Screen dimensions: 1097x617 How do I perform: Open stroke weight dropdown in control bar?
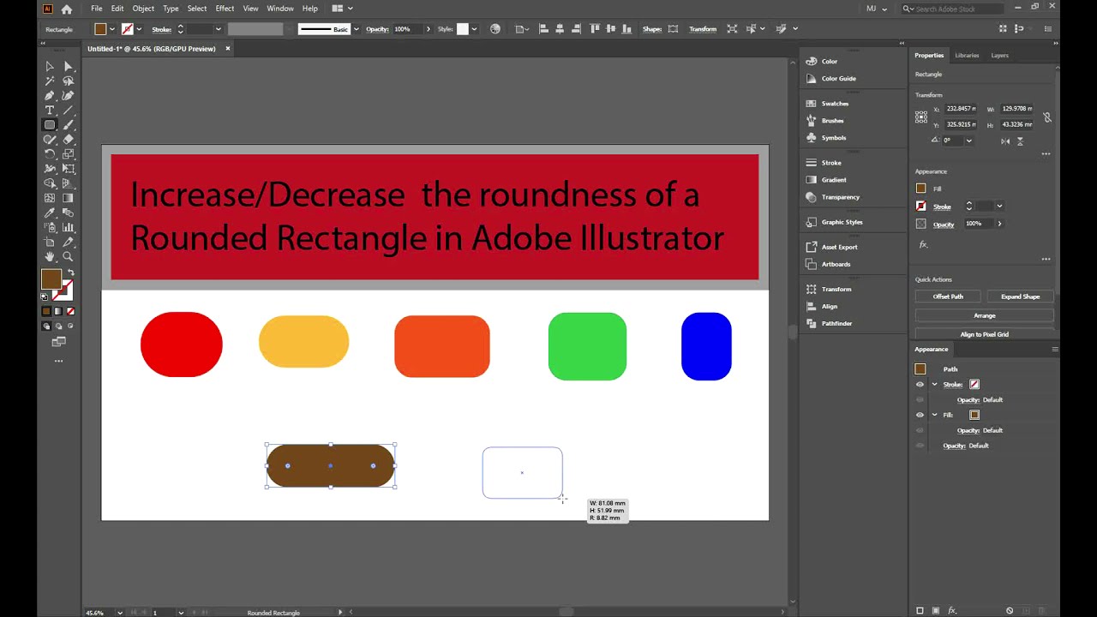(218, 29)
